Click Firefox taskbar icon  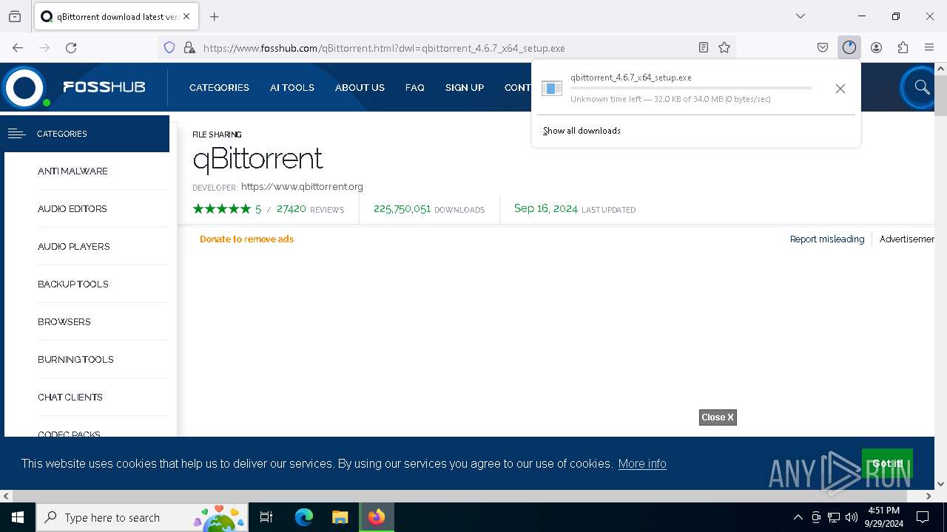(x=377, y=517)
